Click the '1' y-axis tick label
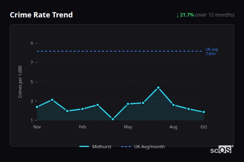 pos(32,120)
